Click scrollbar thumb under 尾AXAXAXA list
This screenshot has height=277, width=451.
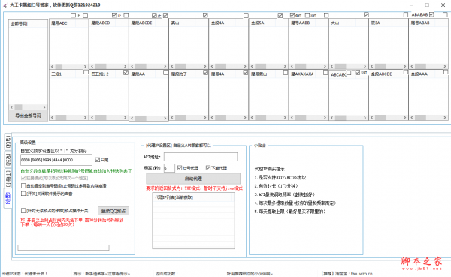pos(300,118)
